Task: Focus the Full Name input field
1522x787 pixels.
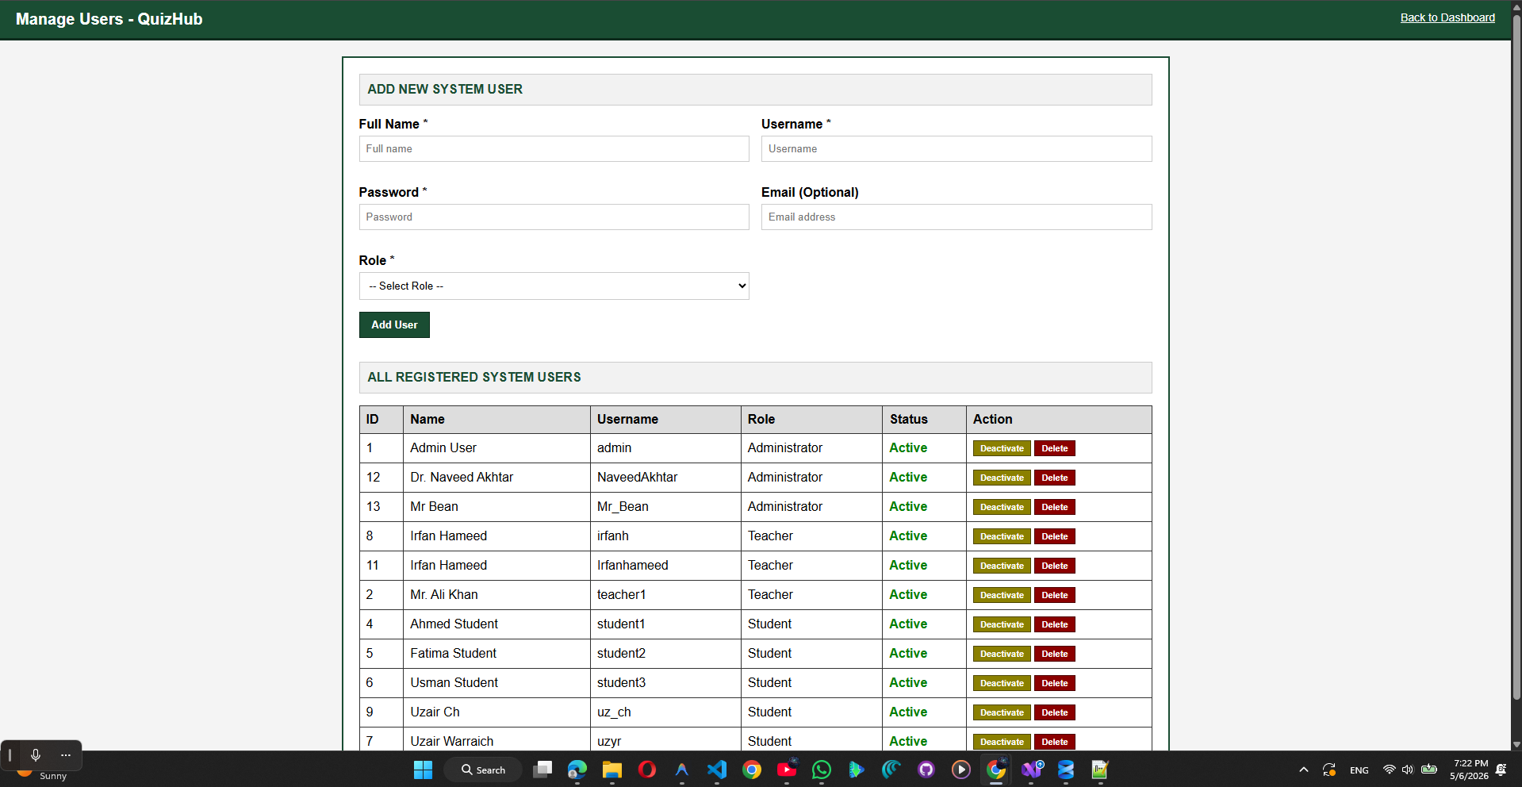Action: point(554,149)
